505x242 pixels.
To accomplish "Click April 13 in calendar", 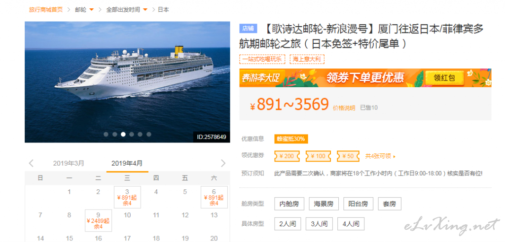I will pos(214,215).
